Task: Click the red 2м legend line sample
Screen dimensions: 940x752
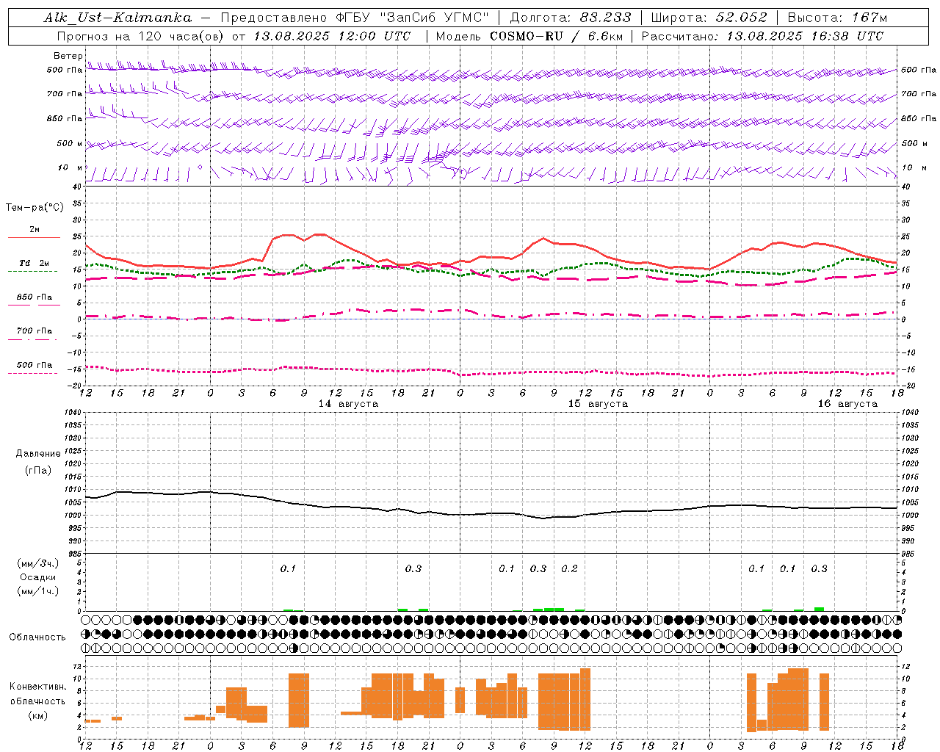Action: click(x=34, y=237)
